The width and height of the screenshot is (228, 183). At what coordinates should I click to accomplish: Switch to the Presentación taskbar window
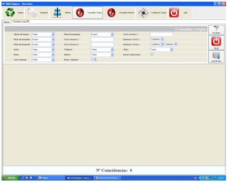pyautogui.click(x=107, y=178)
